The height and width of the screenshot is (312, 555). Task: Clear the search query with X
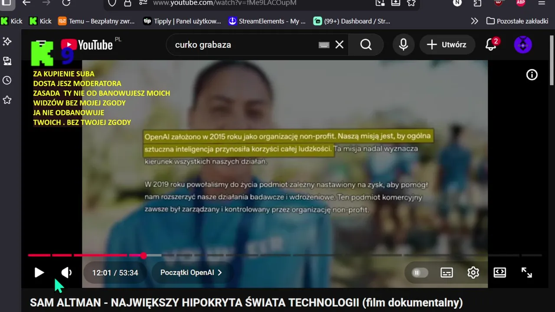pyautogui.click(x=340, y=45)
